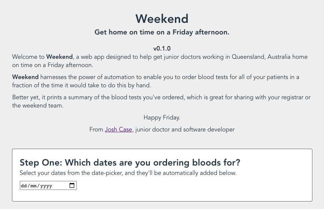Viewport: 324px width, 209px height.
Task: Click the 'Step One' section heading
Action: coord(130,163)
